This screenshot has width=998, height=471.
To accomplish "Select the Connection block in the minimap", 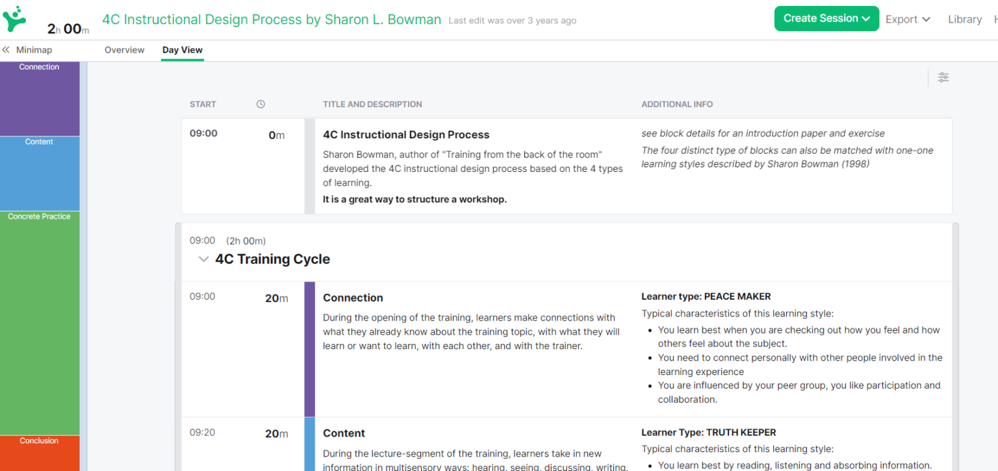I will [39, 97].
